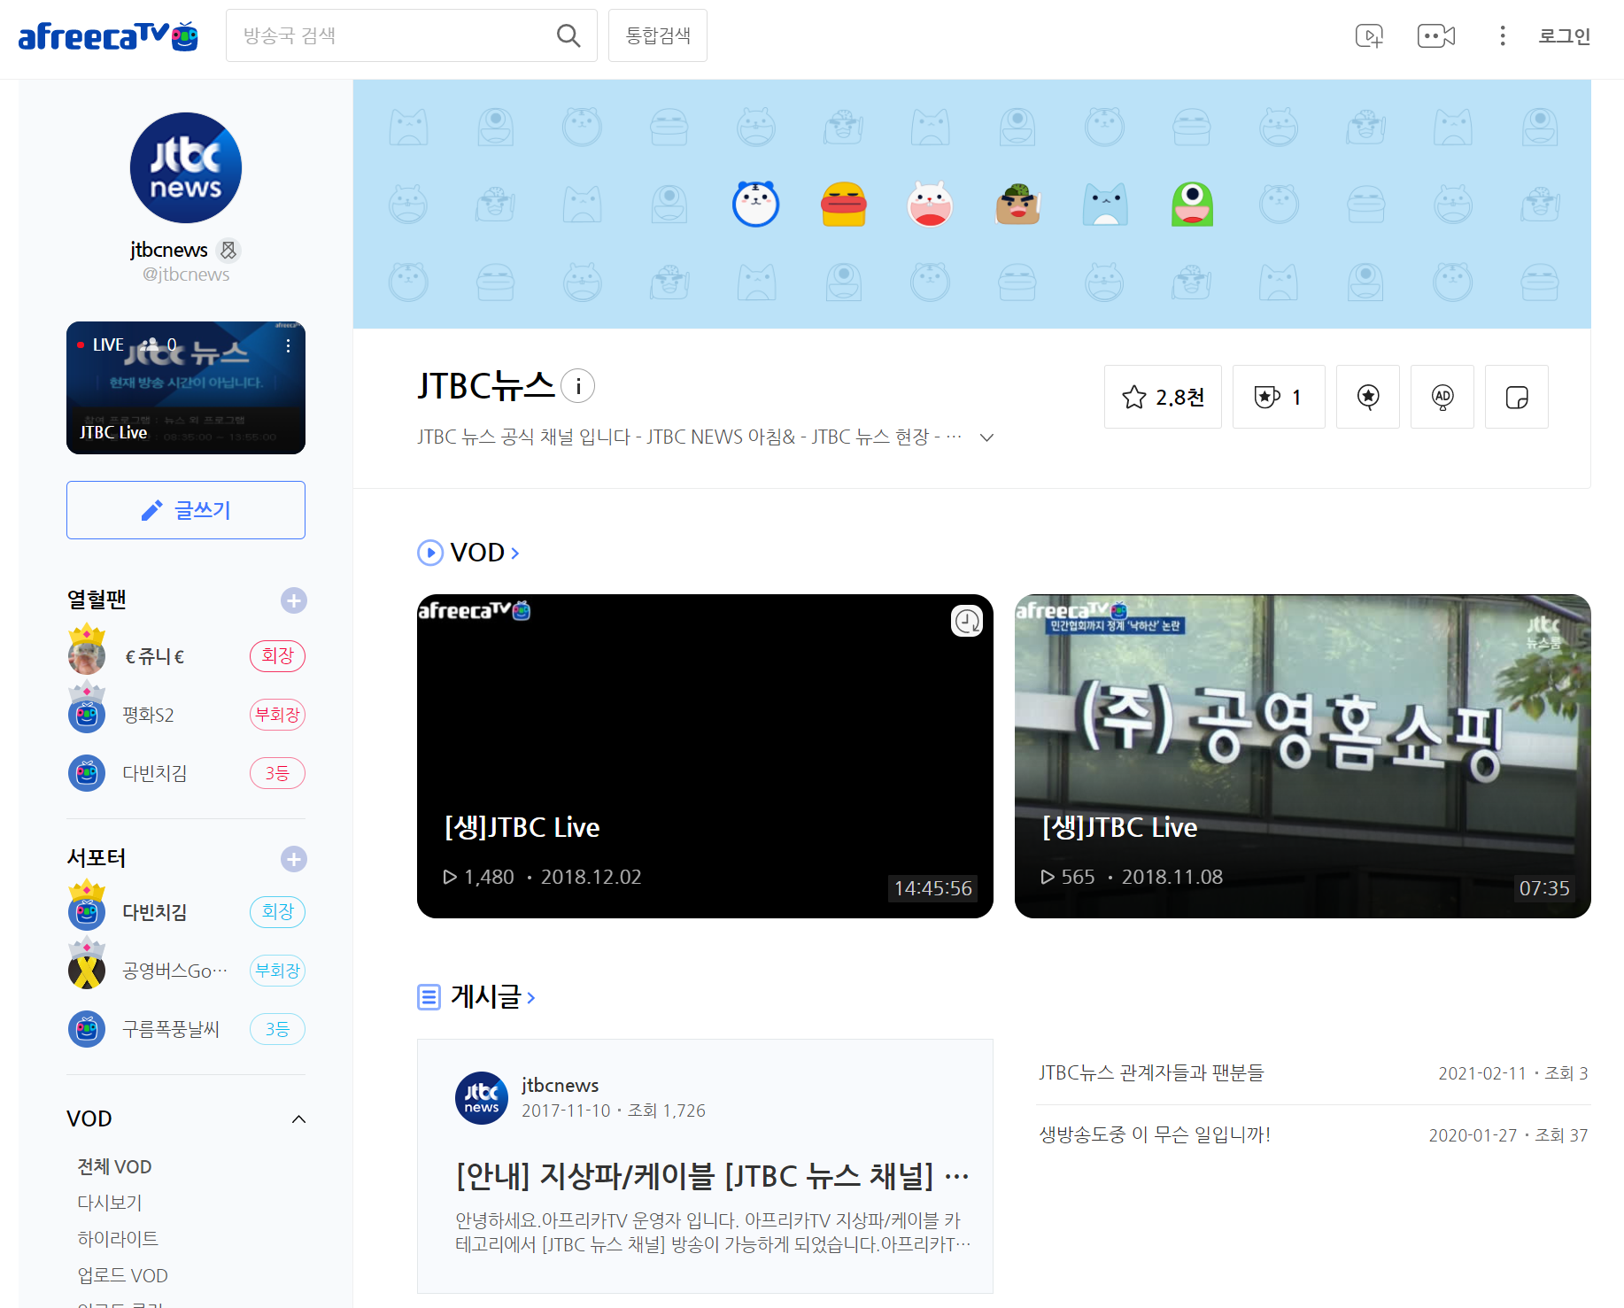This screenshot has height=1308, width=1624.
Task: Open the [안내] 지상파/케이블 notice post title
Action: [712, 1176]
